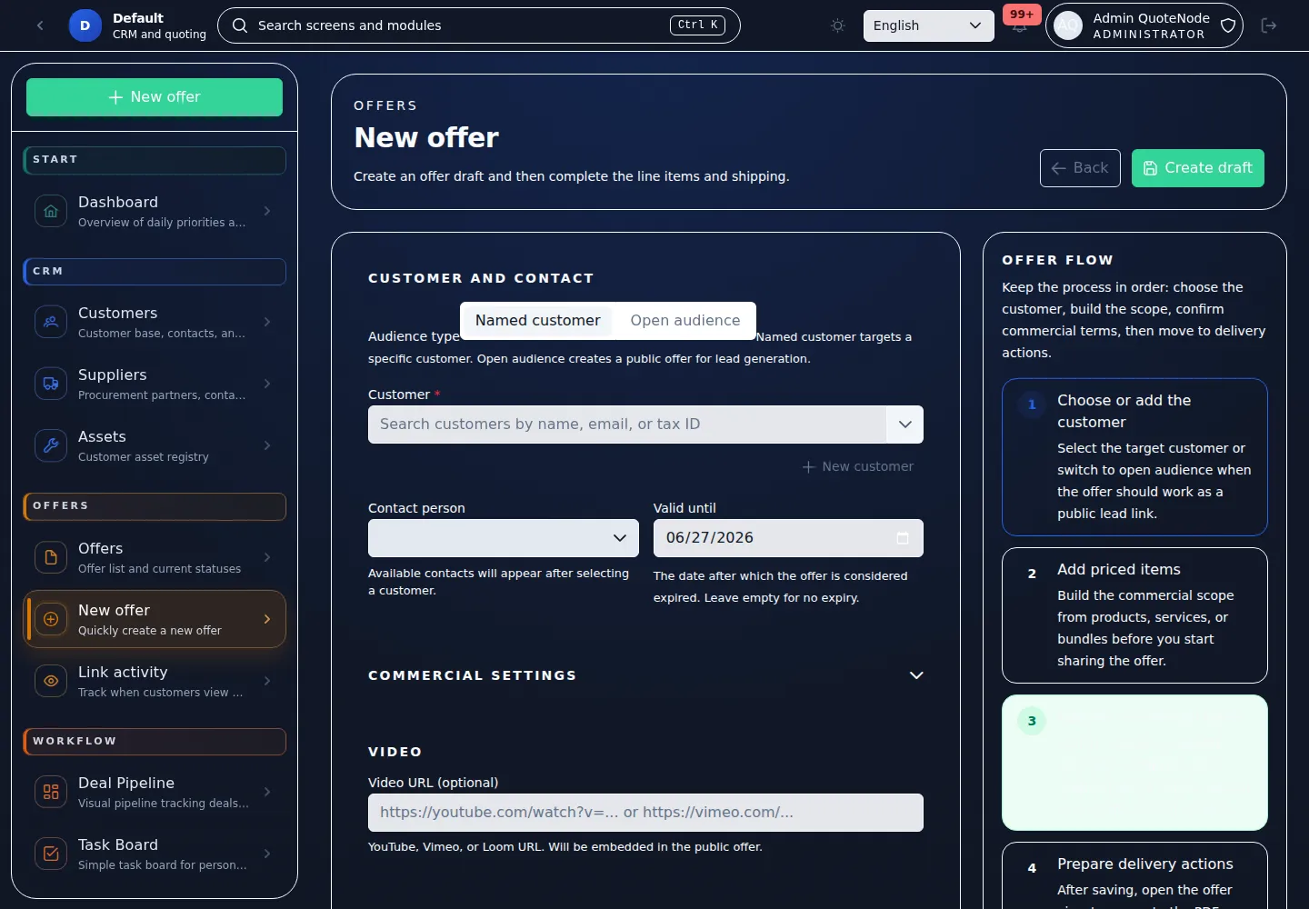Open notifications bell with 99+ badge
Screen dimensions: 1309x909
click(1020, 25)
